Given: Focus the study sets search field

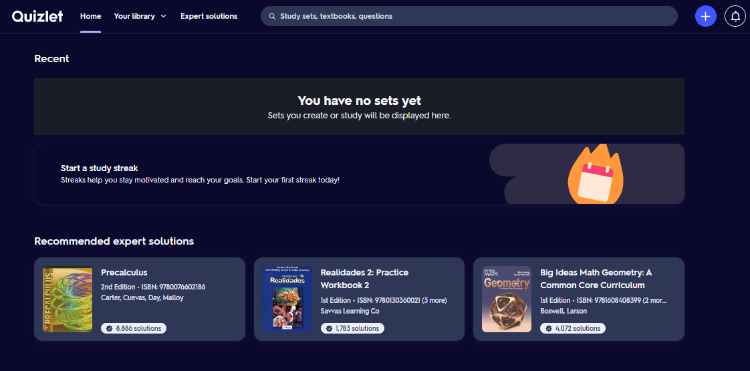Looking at the screenshot, I should coord(469,16).
